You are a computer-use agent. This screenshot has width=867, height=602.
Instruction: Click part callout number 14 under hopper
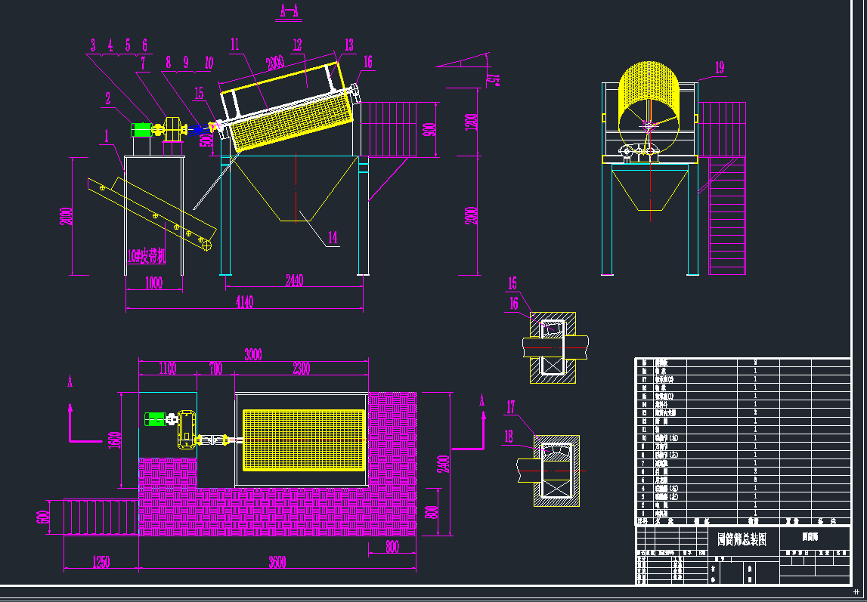332,237
